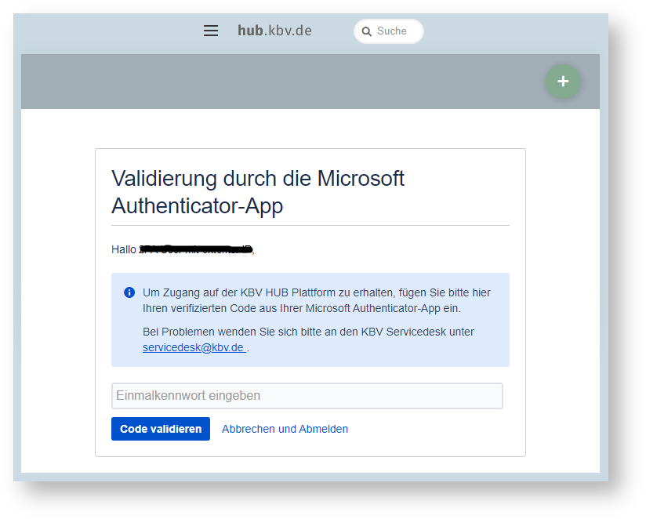Image resolution: width=646 pixels, height=519 pixels.
Task: Open the servicedesk@kbv.de email link
Action: pyautogui.click(x=194, y=347)
